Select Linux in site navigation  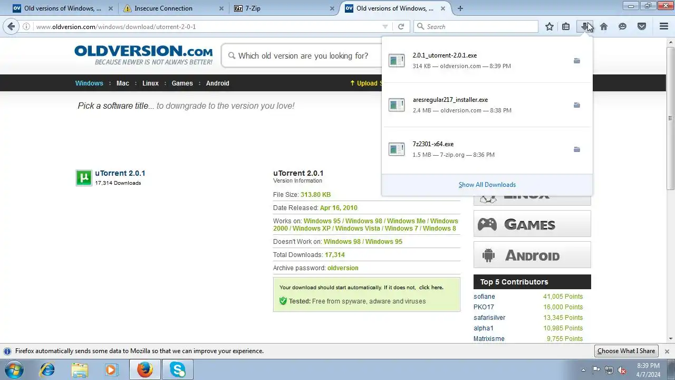[x=150, y=83]
